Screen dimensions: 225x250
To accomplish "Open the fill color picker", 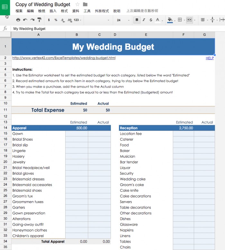I will [171, 20].
